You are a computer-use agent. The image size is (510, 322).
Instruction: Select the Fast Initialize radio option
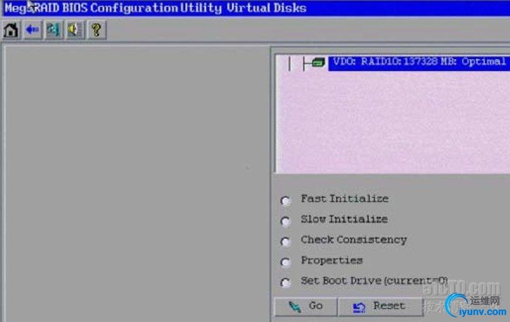[x=286, y=200]
